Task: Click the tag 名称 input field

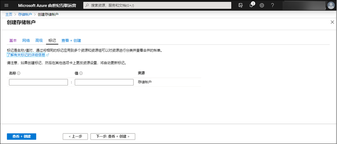Action: (38, 82)
